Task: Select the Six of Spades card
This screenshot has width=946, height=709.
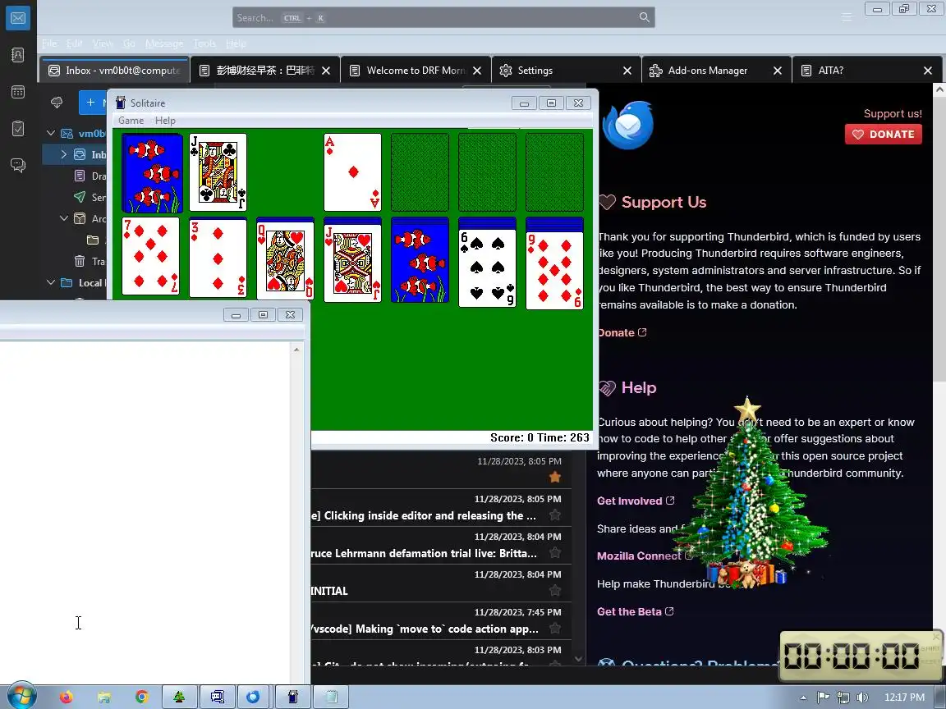Action: click(x=488, y=268)
